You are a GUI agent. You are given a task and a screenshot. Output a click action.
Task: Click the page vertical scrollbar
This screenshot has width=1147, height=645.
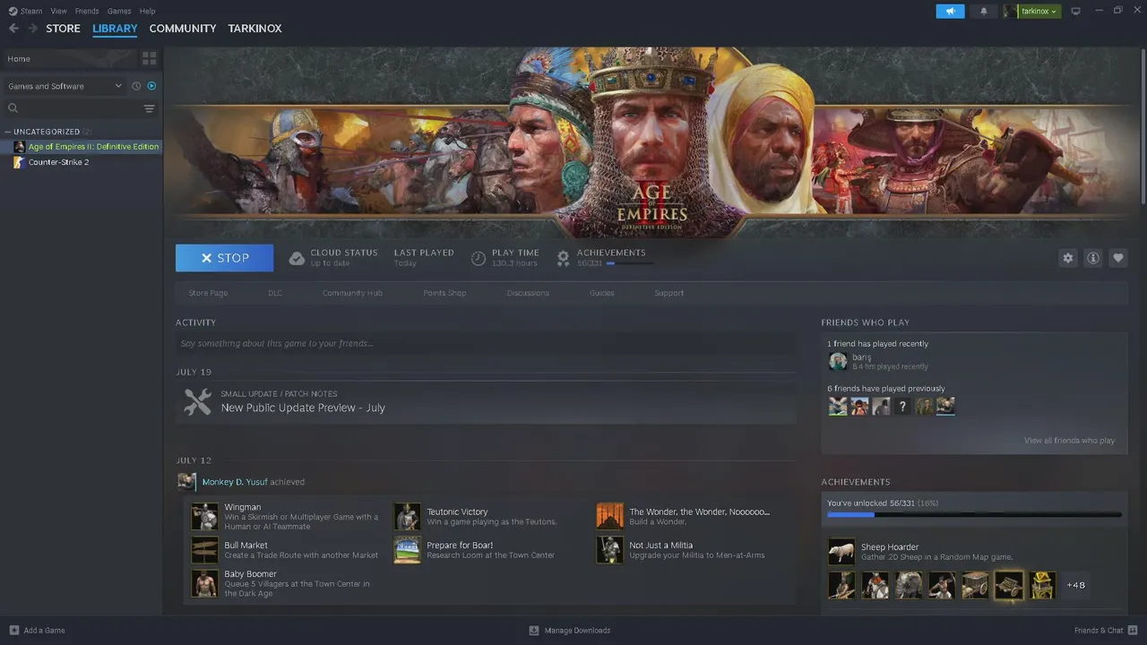pos(1143,125)
